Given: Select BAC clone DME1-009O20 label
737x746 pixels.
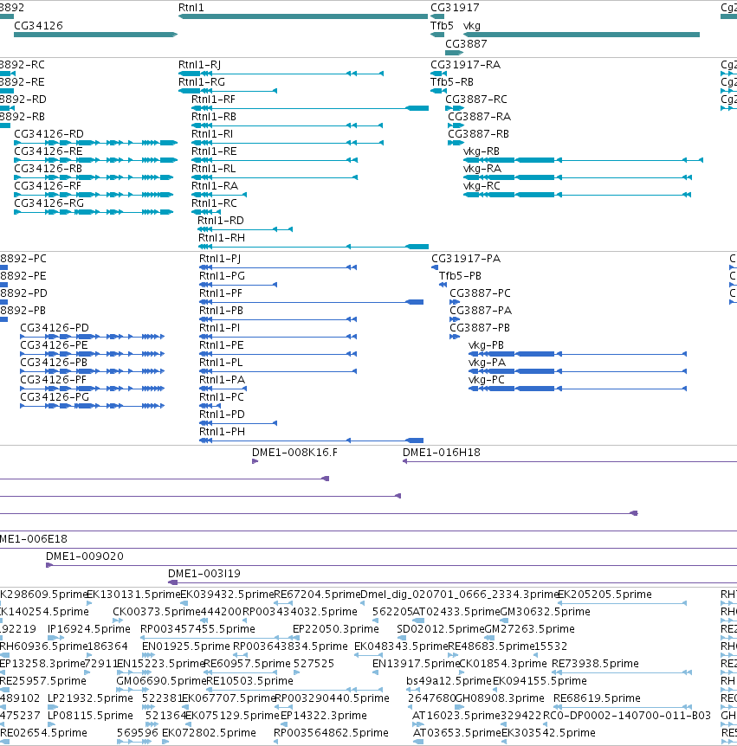Looking at the screenshot, I should coord(85,556).
